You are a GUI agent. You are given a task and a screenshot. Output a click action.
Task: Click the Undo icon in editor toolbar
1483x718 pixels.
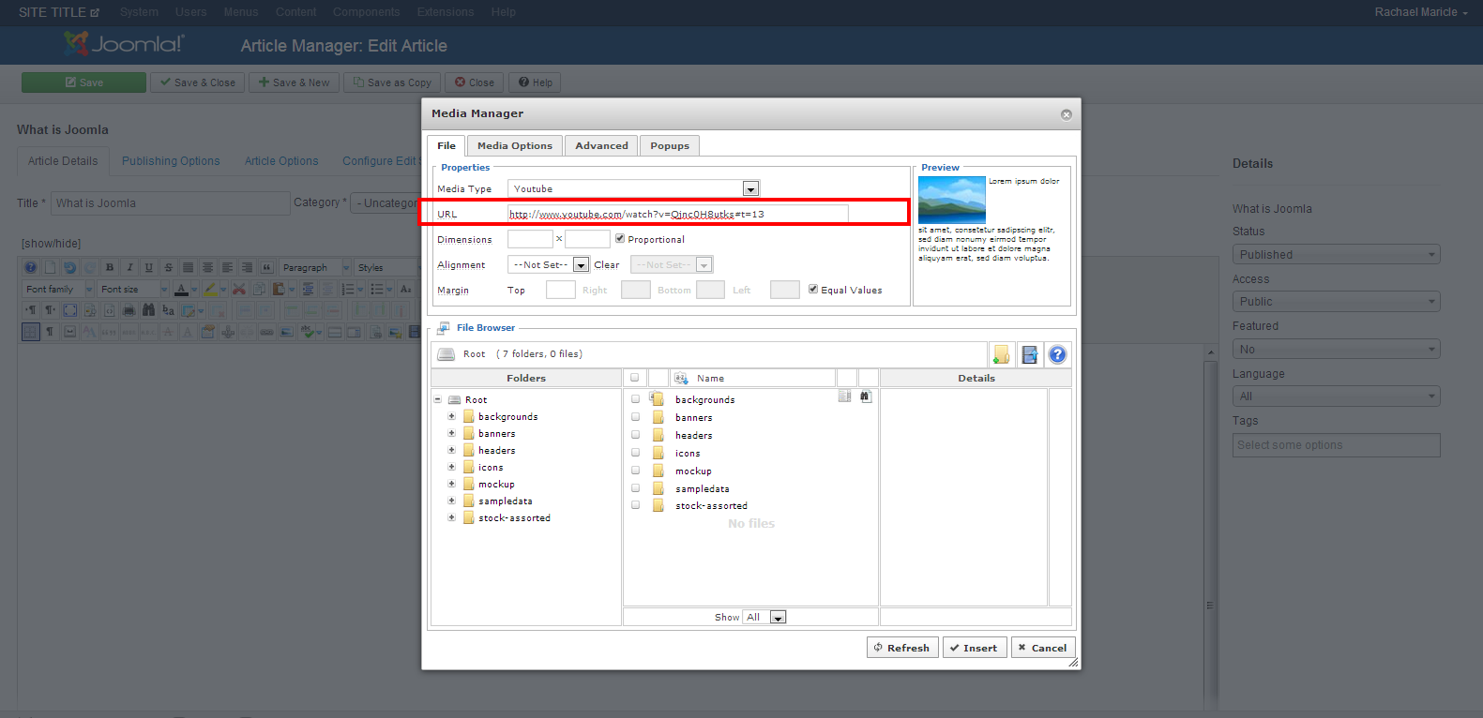69,267
